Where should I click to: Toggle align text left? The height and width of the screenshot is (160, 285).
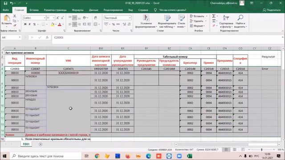pos(70,24)
